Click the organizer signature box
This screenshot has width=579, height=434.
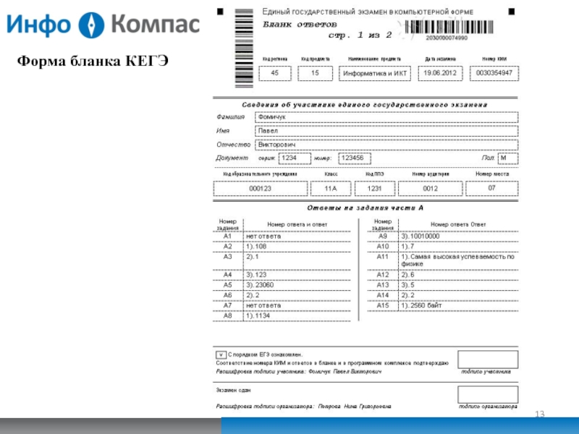(x=488, y=395)
